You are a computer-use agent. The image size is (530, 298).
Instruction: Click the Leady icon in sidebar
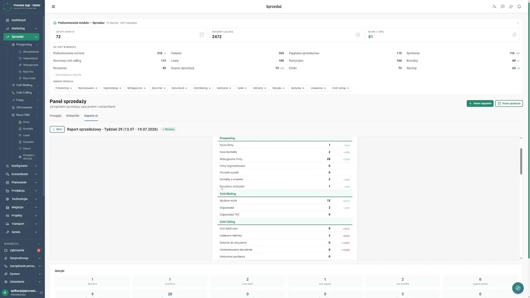(x=20, y=135)
